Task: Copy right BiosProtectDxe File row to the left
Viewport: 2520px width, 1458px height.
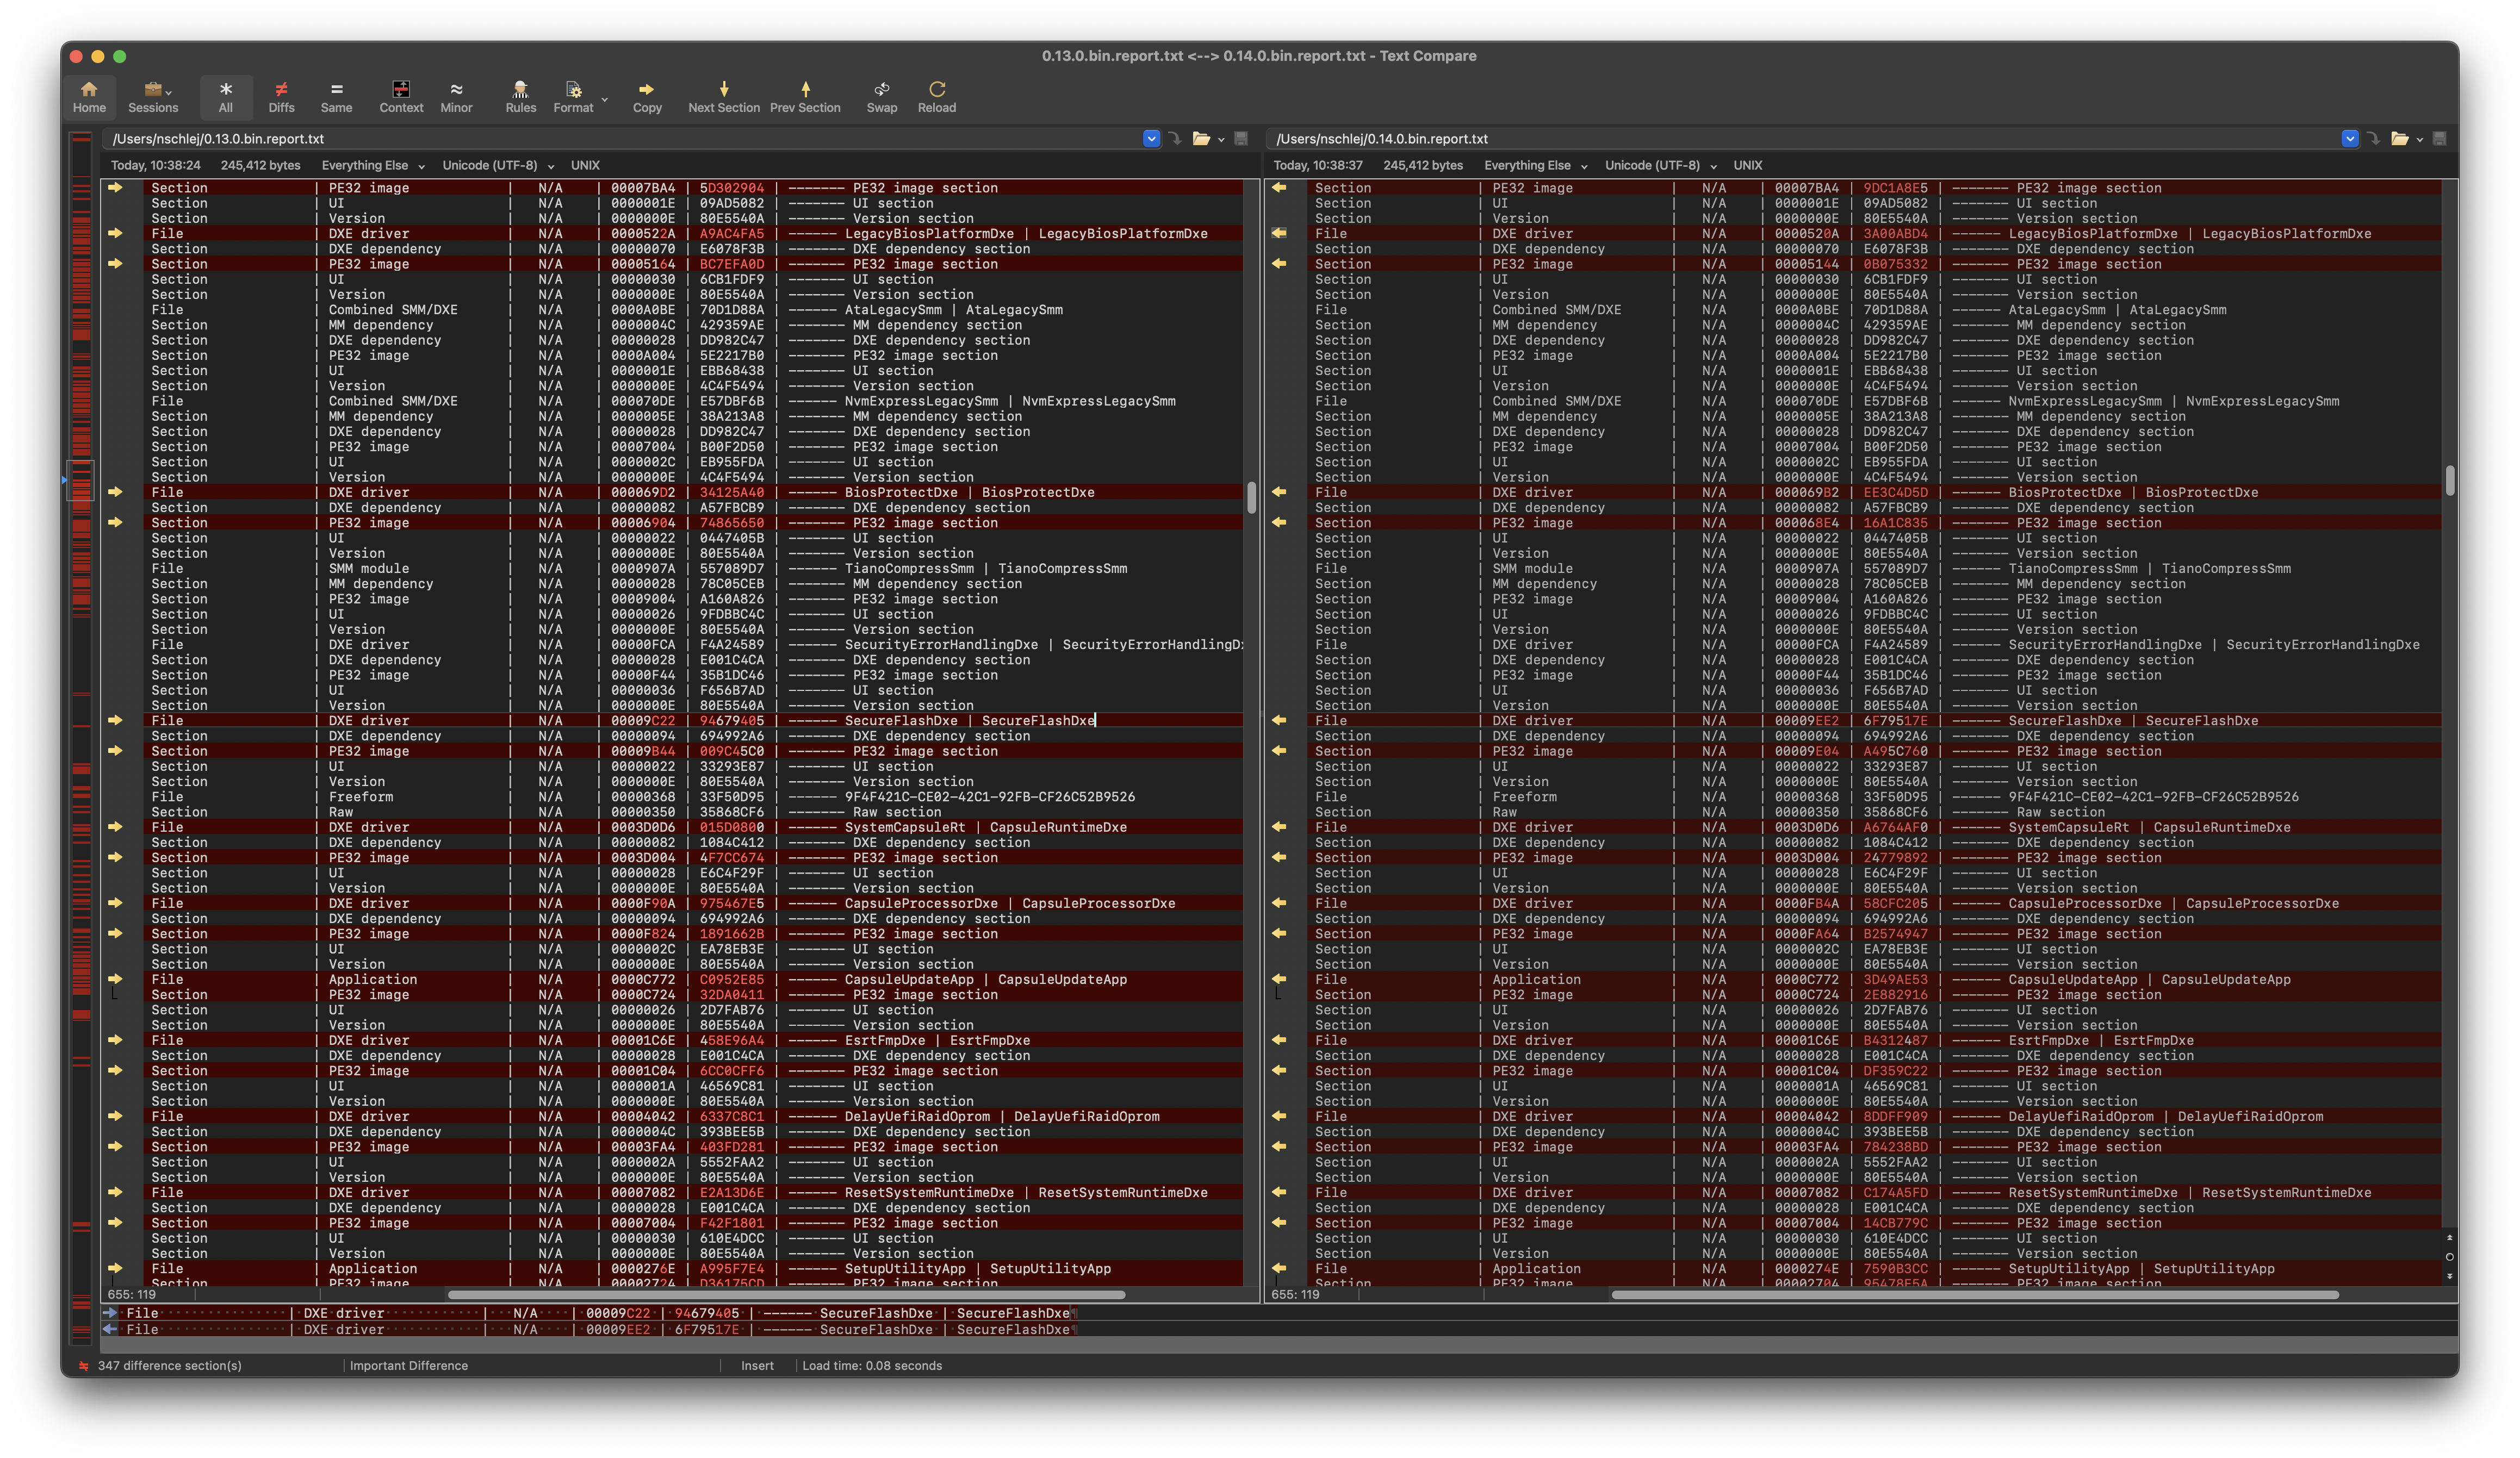Action: [x=1279, y=492]
